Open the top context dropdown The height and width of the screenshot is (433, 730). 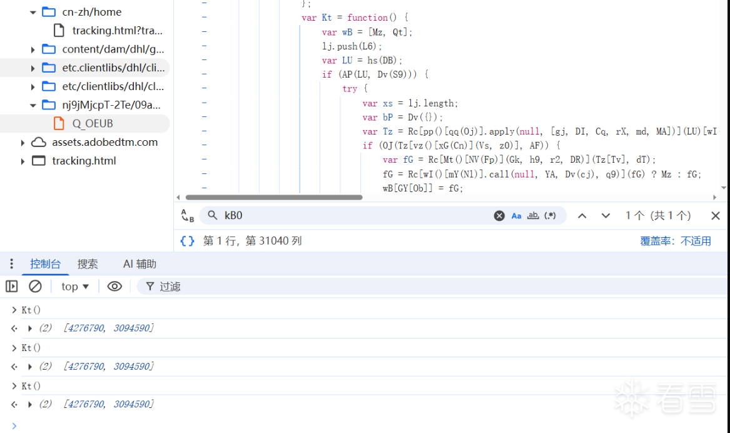pyautogui.click(x=75, y=287)
